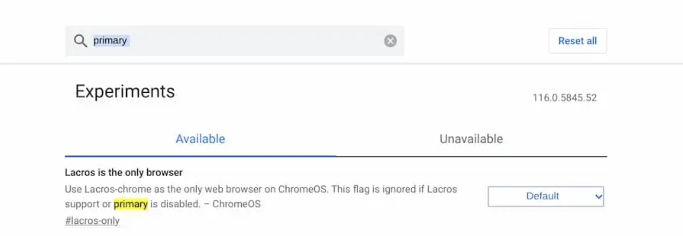Select the Available experiments tab
This screenshot has height=236, width=683.
pos(200,139)
